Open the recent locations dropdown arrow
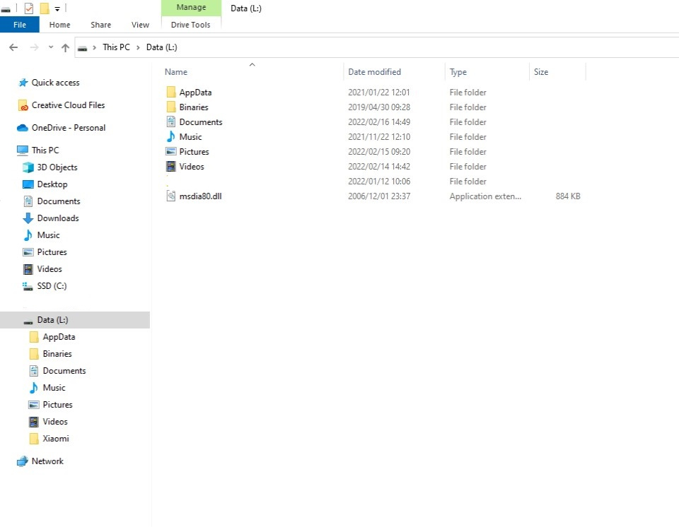This screenshot has width=679, height=527. pyautogui.click(x=51, y=47)
